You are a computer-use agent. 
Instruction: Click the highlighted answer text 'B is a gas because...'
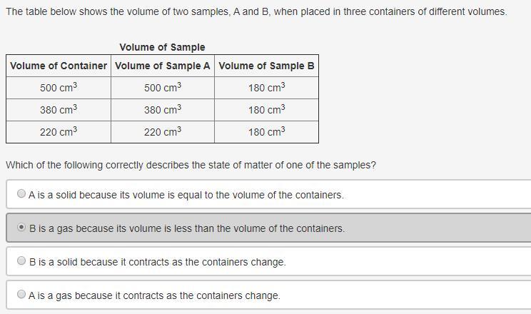click(187, 228)
